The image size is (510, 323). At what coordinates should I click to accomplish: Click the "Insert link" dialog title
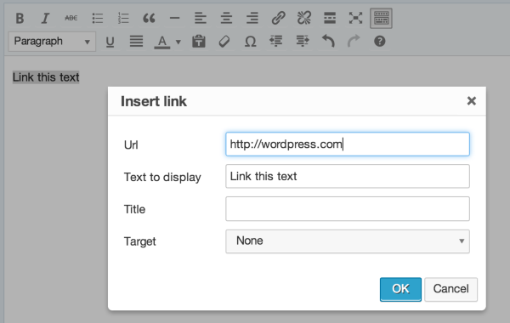pos(154,101)
